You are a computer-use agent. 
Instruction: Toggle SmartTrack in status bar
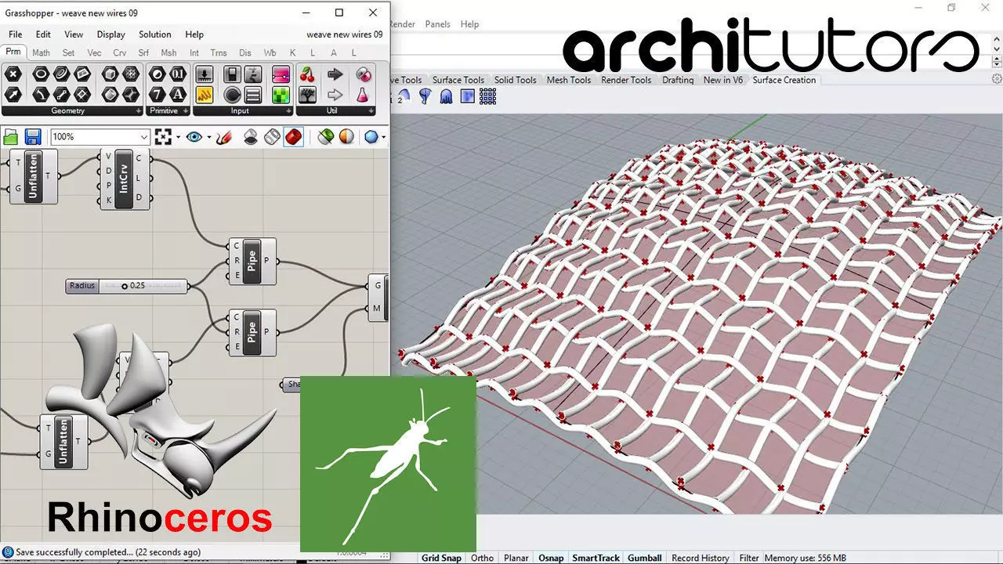[596, 558]
